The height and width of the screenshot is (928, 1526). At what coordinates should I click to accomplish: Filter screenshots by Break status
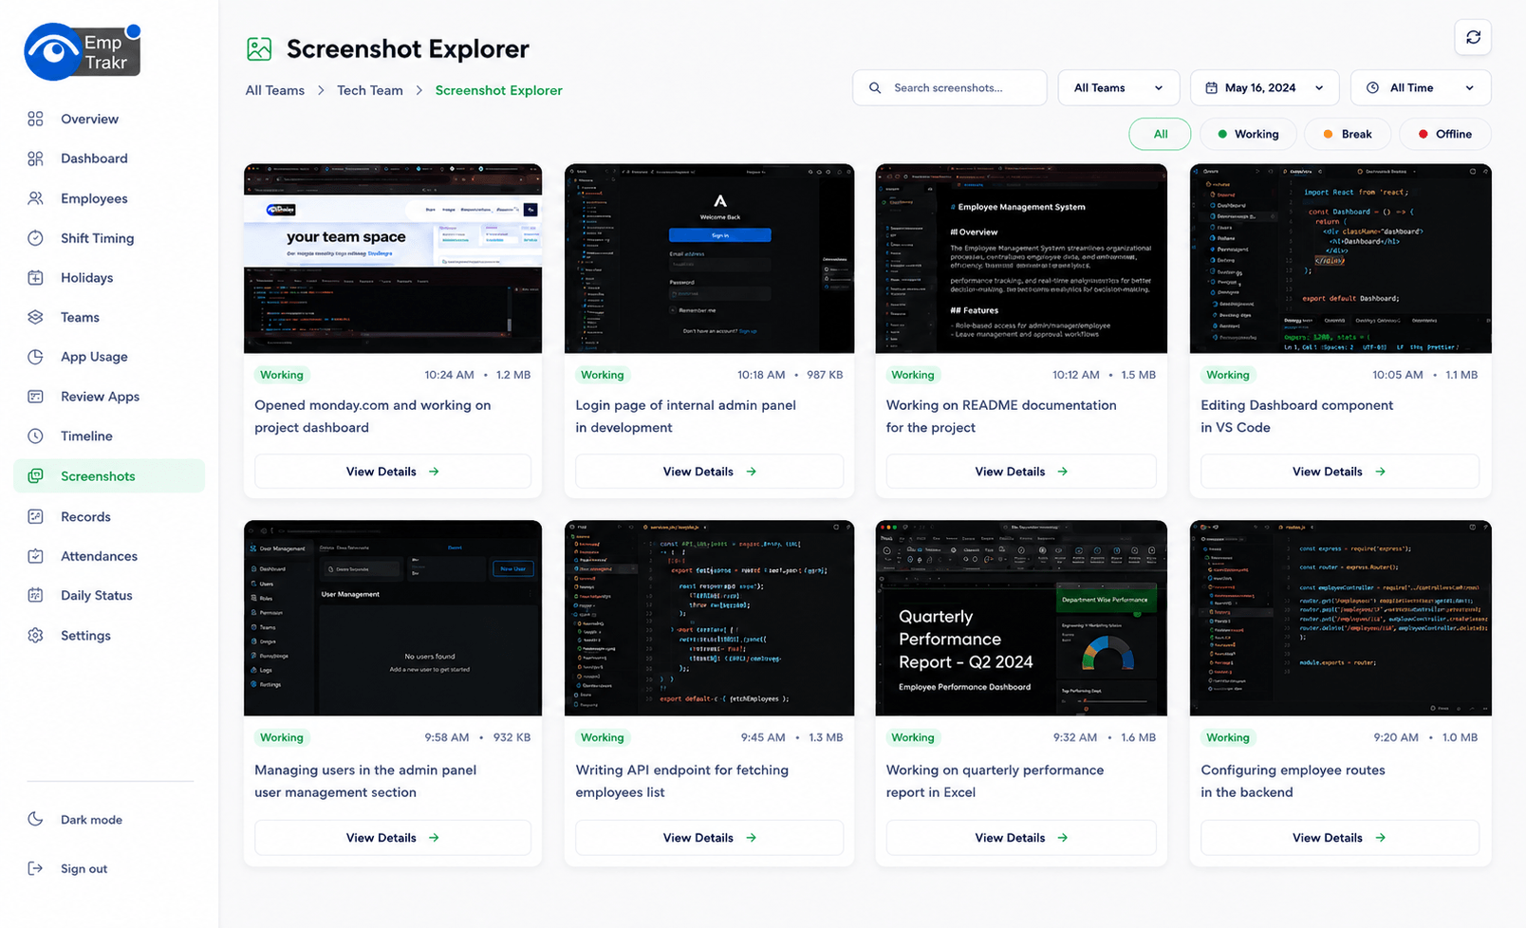(1348, 134)
